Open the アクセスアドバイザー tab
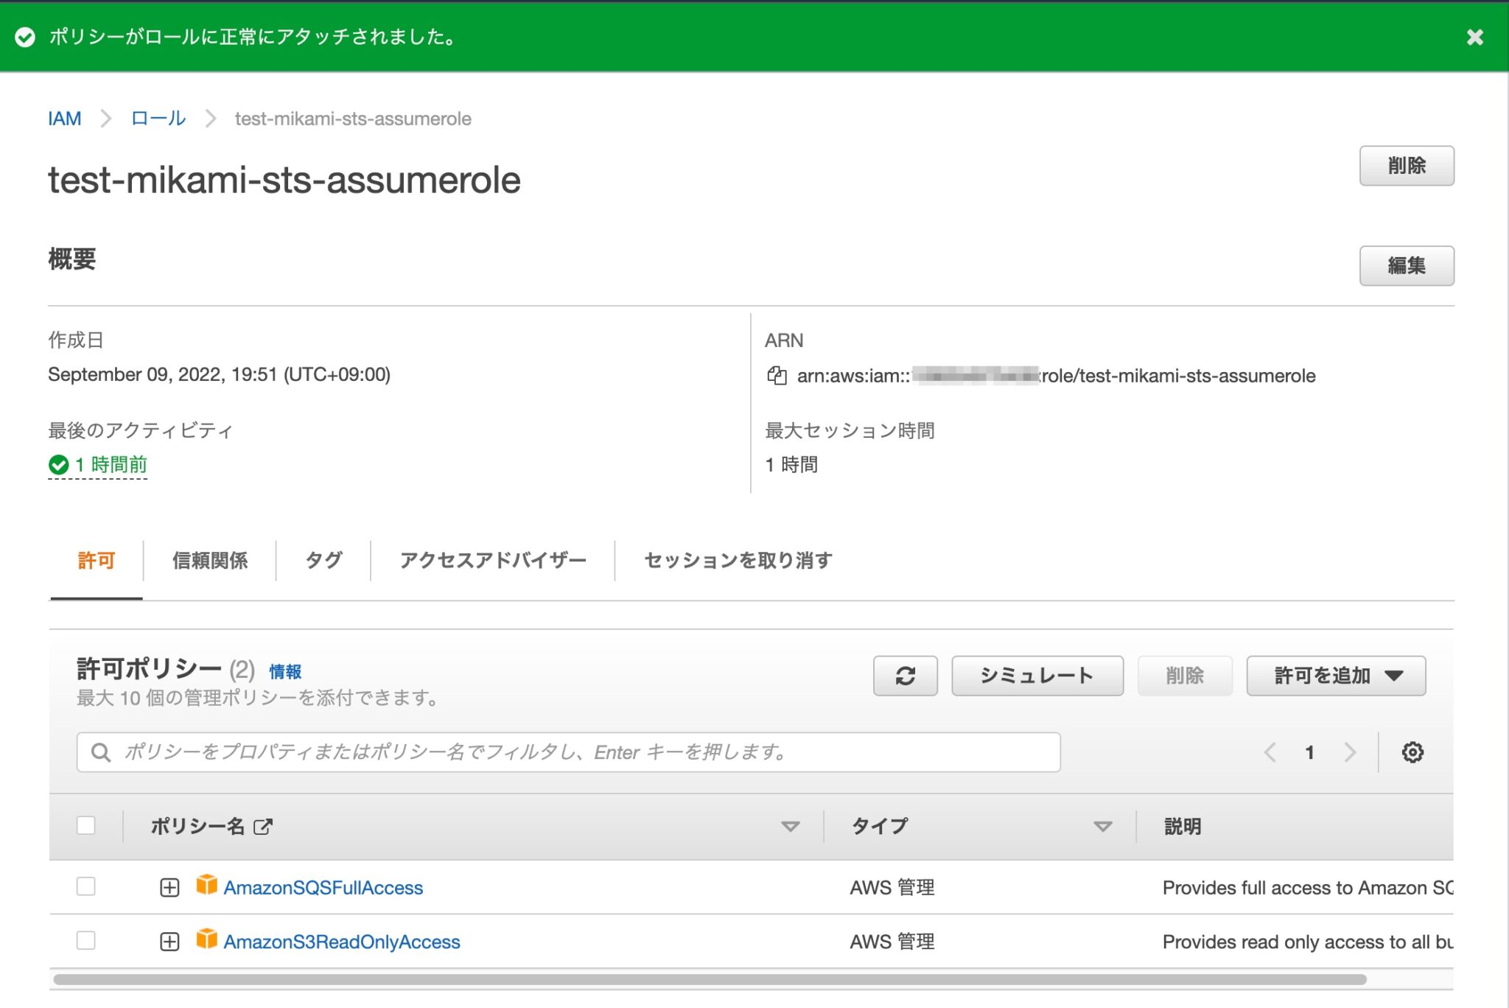Viewport: 1509px width, 1008px height. click(492, 560)
